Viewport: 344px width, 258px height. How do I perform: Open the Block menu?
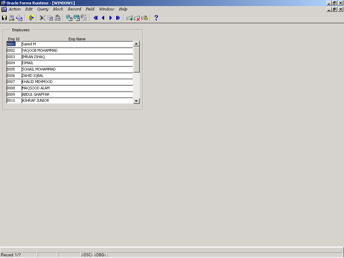tap(58, 9)
